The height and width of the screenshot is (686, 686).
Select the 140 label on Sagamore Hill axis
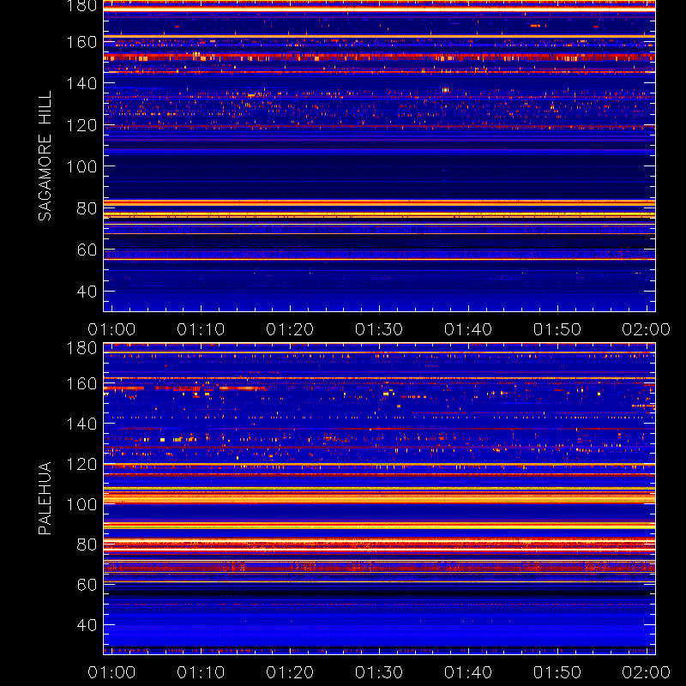coord(81,83)
